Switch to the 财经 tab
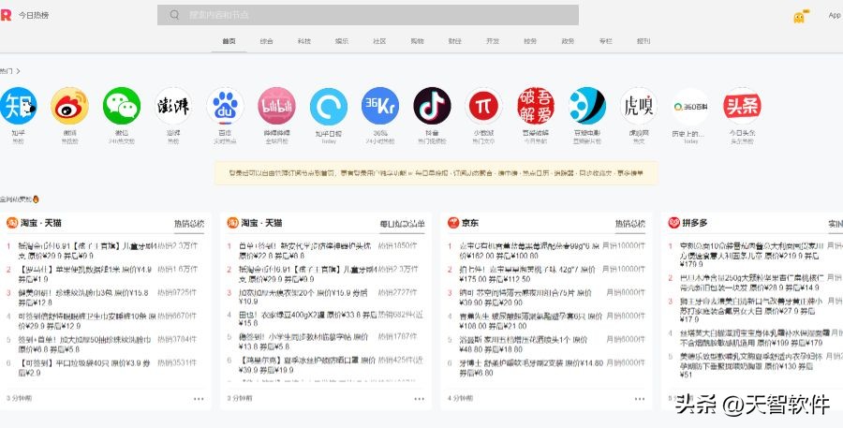The width and height of the screenshot is (843, 428). point(455,41)
